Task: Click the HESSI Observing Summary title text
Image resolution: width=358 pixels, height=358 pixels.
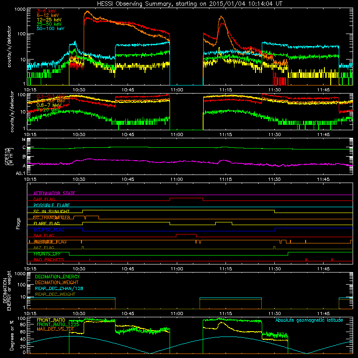Action: [x=189, y=4]
